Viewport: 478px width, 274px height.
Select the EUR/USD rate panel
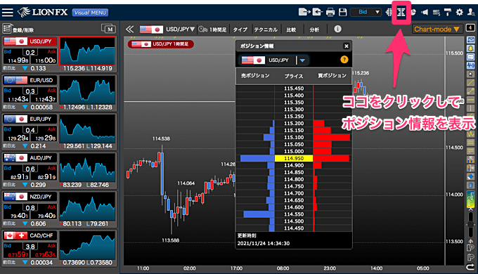tap(60, 93)
